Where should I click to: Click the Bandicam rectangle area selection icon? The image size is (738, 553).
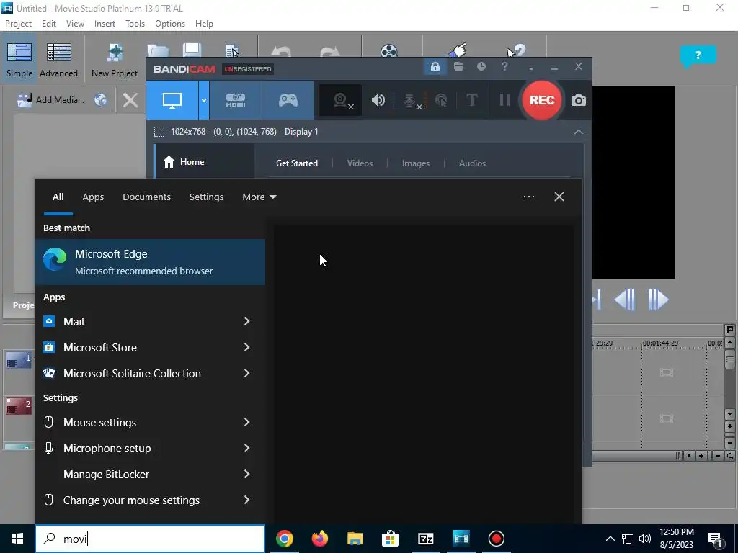(x=159, y=132)
